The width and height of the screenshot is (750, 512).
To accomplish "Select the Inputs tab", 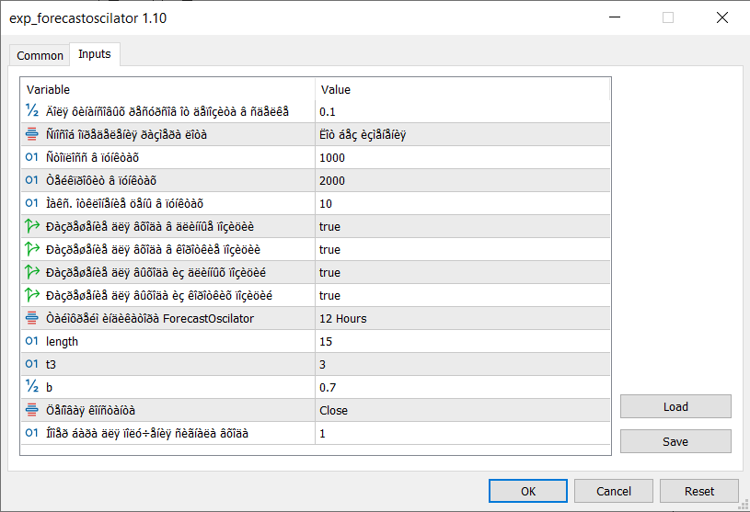I will (94, 54).
